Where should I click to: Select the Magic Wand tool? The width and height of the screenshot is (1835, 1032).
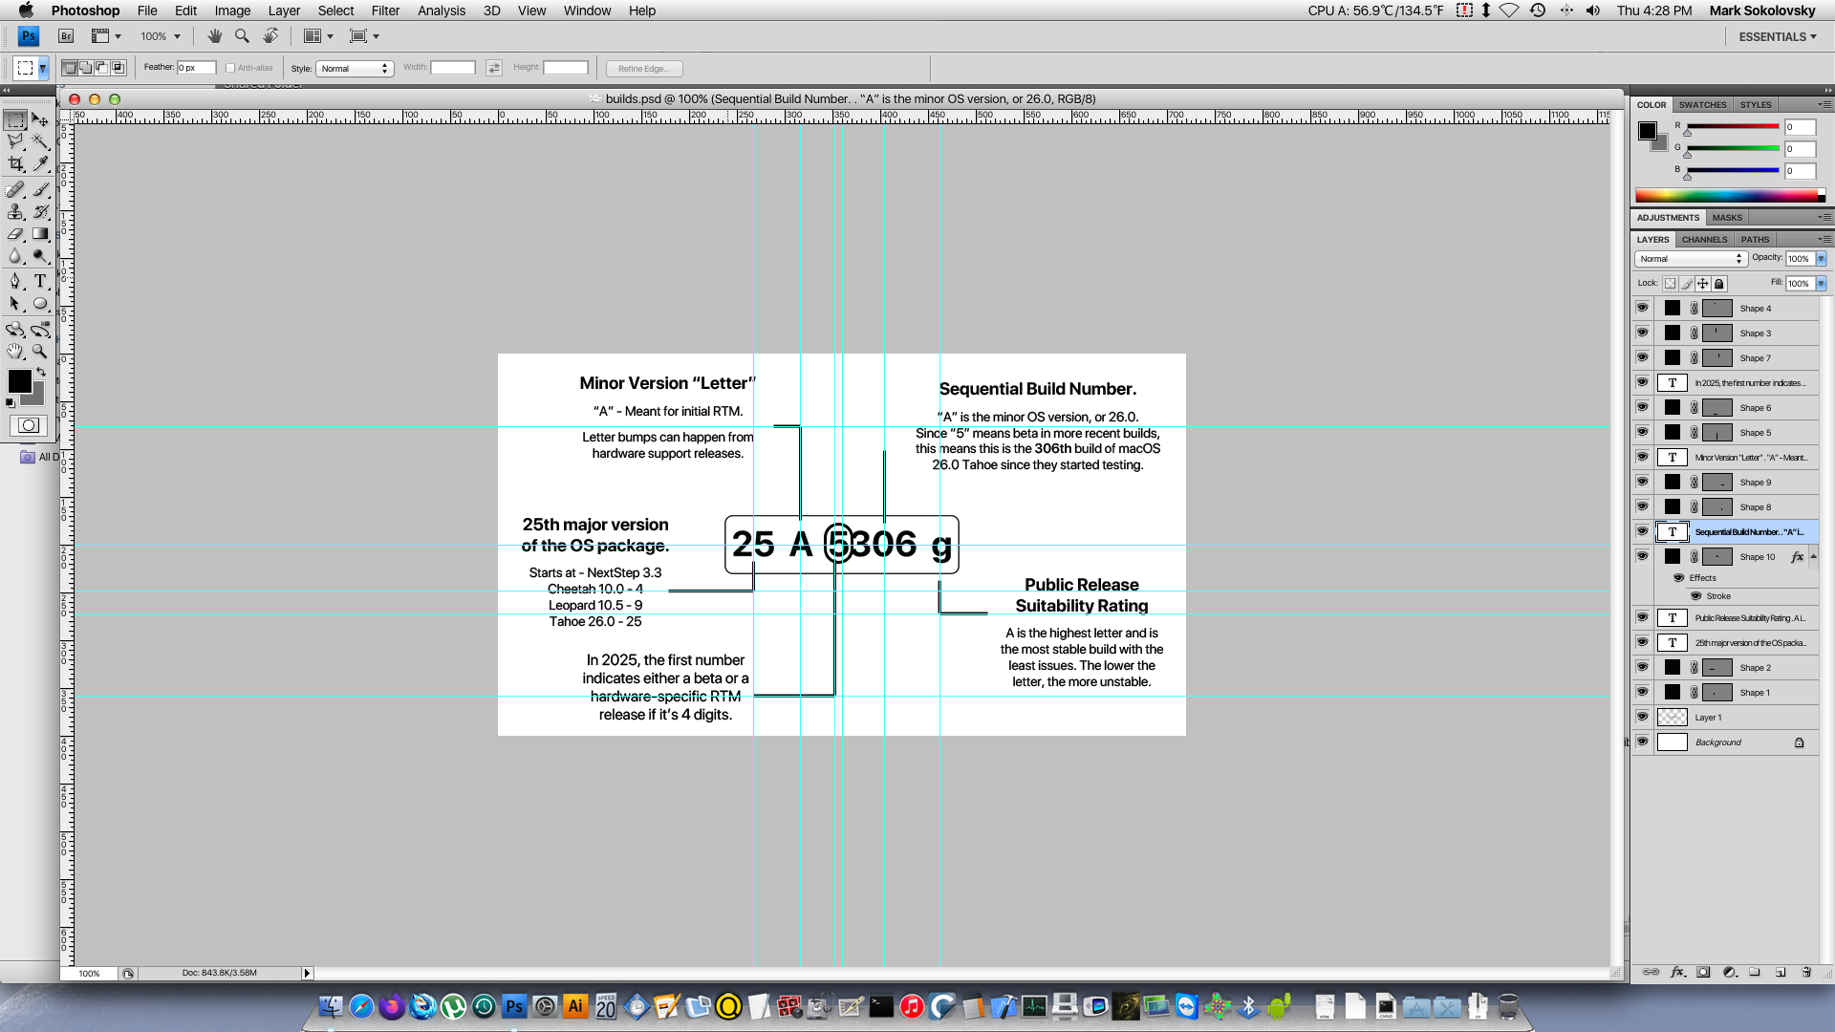coord(40,141)
